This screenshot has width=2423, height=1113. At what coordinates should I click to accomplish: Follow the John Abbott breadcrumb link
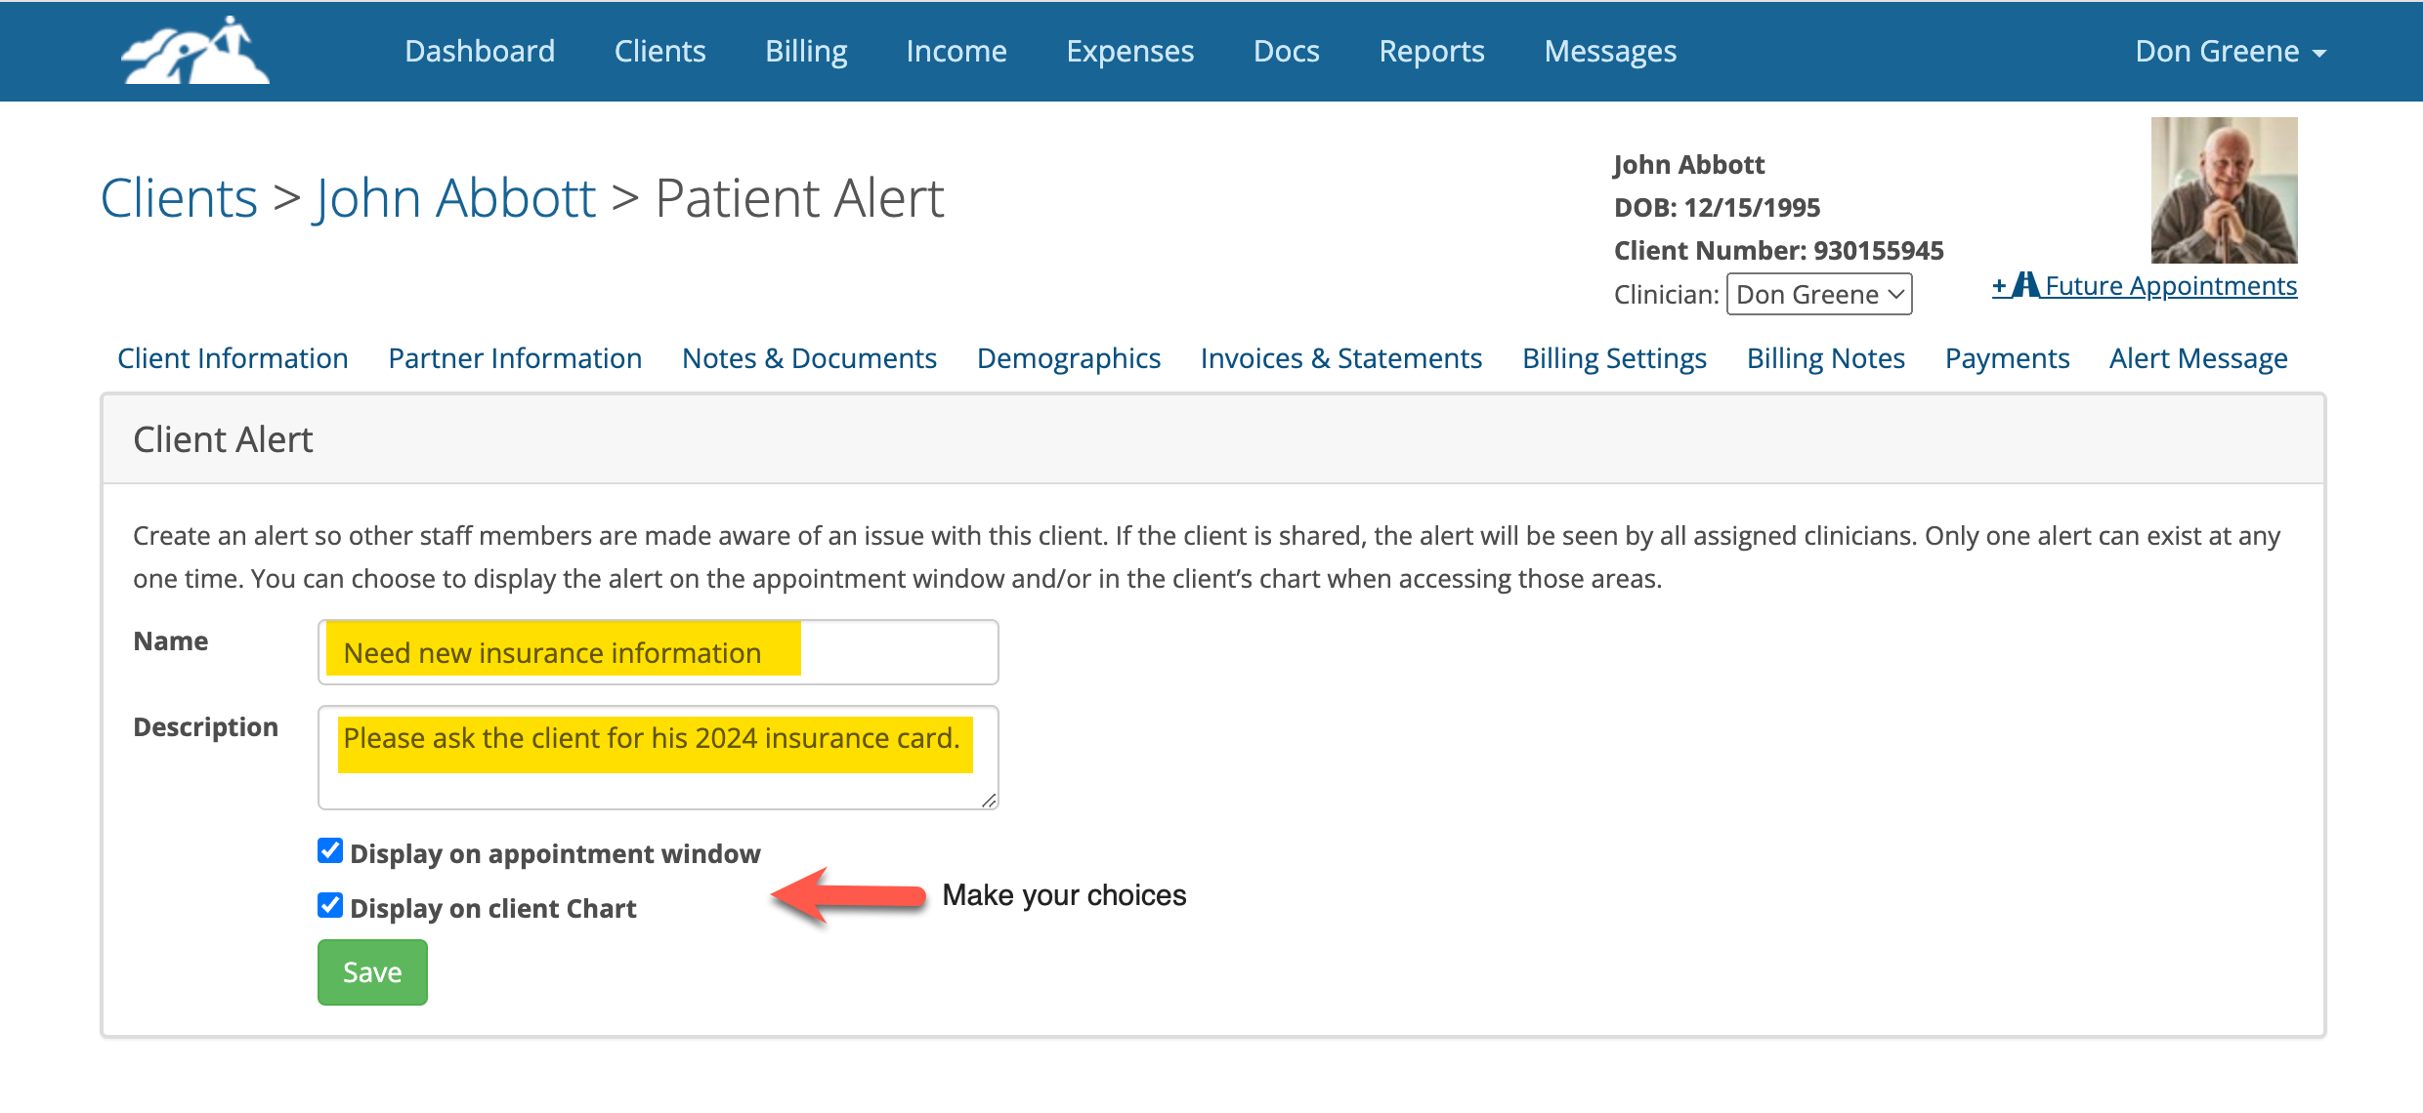[454, 198]
